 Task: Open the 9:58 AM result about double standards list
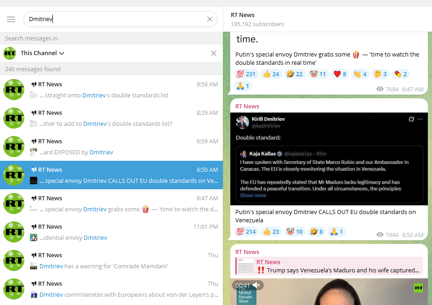(x=111, y=90)
